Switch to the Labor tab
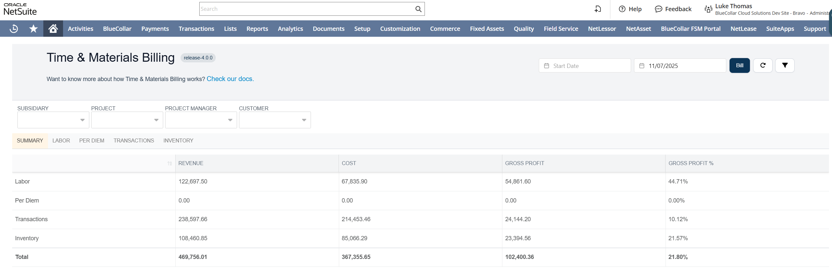The height and width of the screenshot is (277, 832). pyautogui.click(x=61, y=141)
